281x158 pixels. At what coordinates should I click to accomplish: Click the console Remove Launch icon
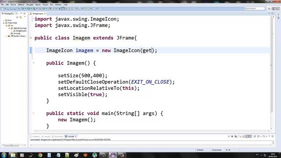232,136
